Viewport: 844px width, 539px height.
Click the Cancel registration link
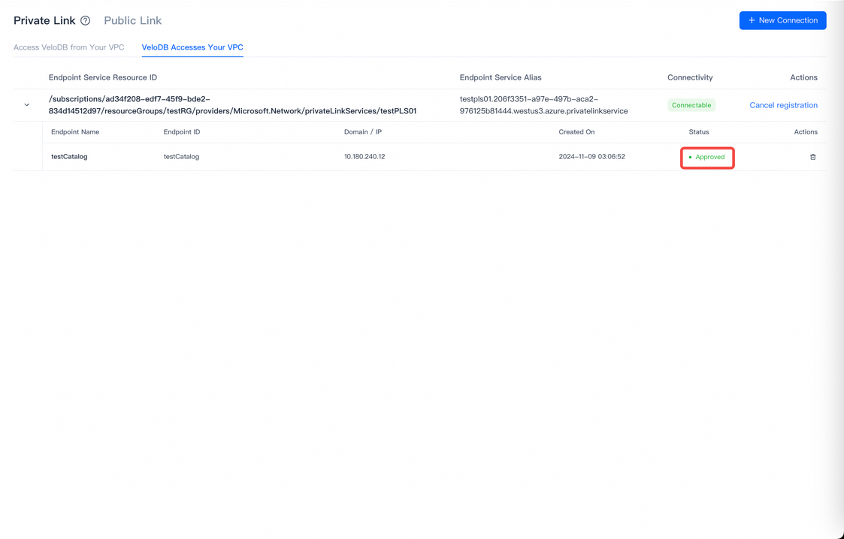(x=783, y=105)
